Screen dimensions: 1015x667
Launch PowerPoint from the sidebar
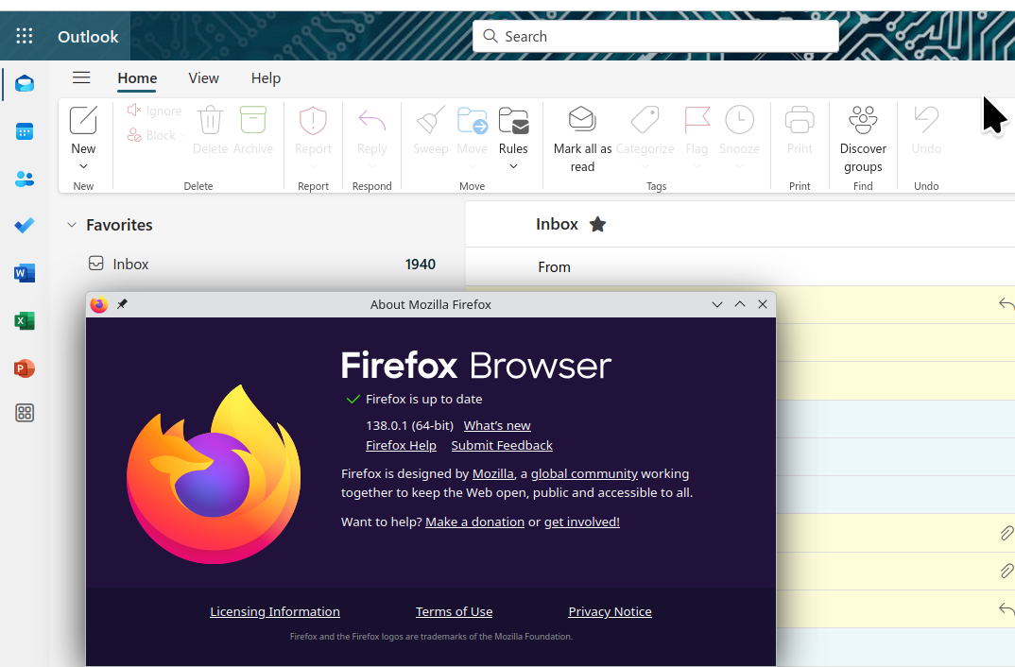tap(25, 368)
